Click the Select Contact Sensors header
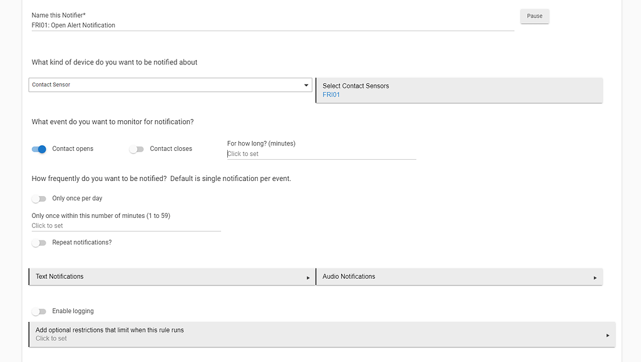 356,86
